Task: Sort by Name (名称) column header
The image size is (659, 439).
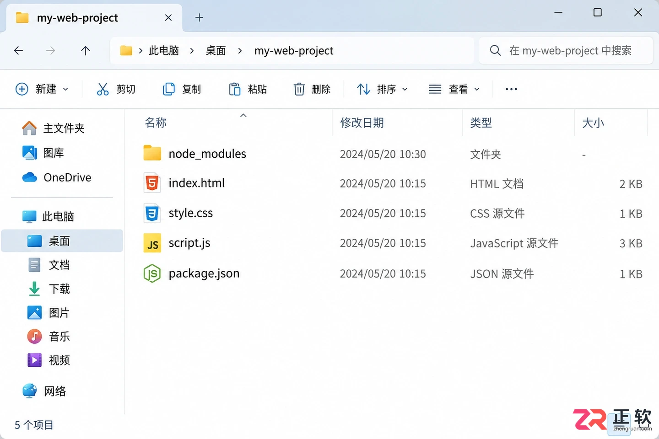Action: click(x=156, y=123)
